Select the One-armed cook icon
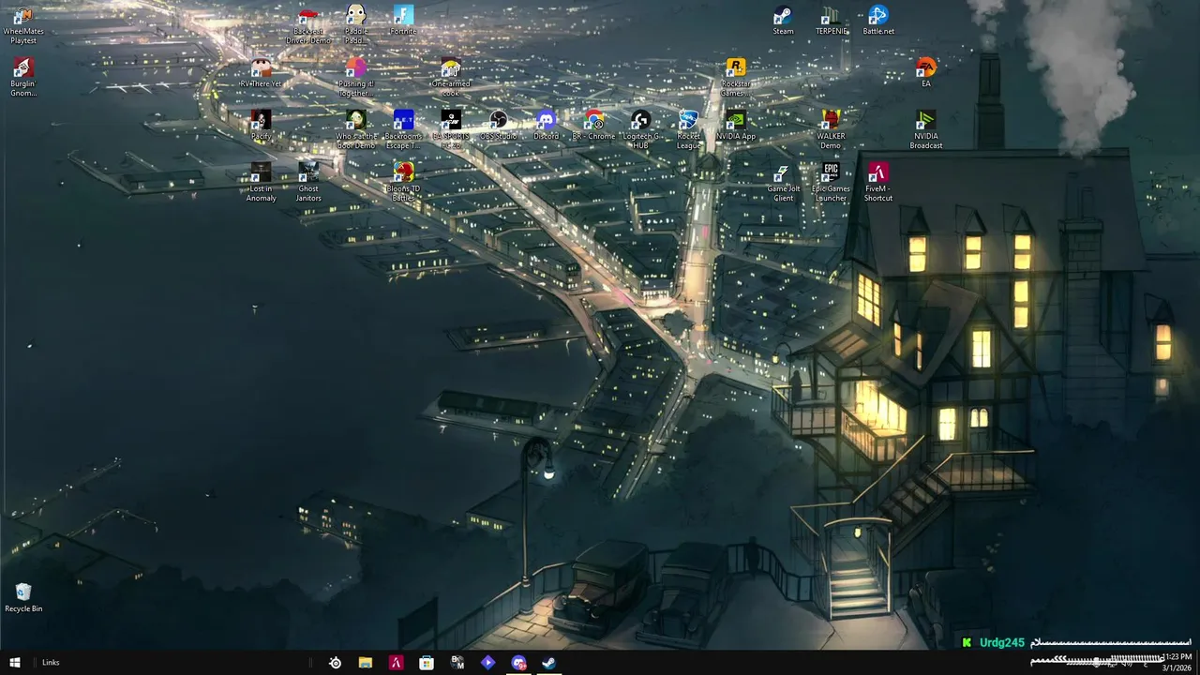Viewport: 1200px width, 675px height. [451, 77]
